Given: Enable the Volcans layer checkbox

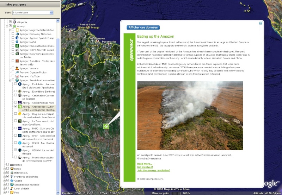Looking at the screenshot, I should 13,68.
